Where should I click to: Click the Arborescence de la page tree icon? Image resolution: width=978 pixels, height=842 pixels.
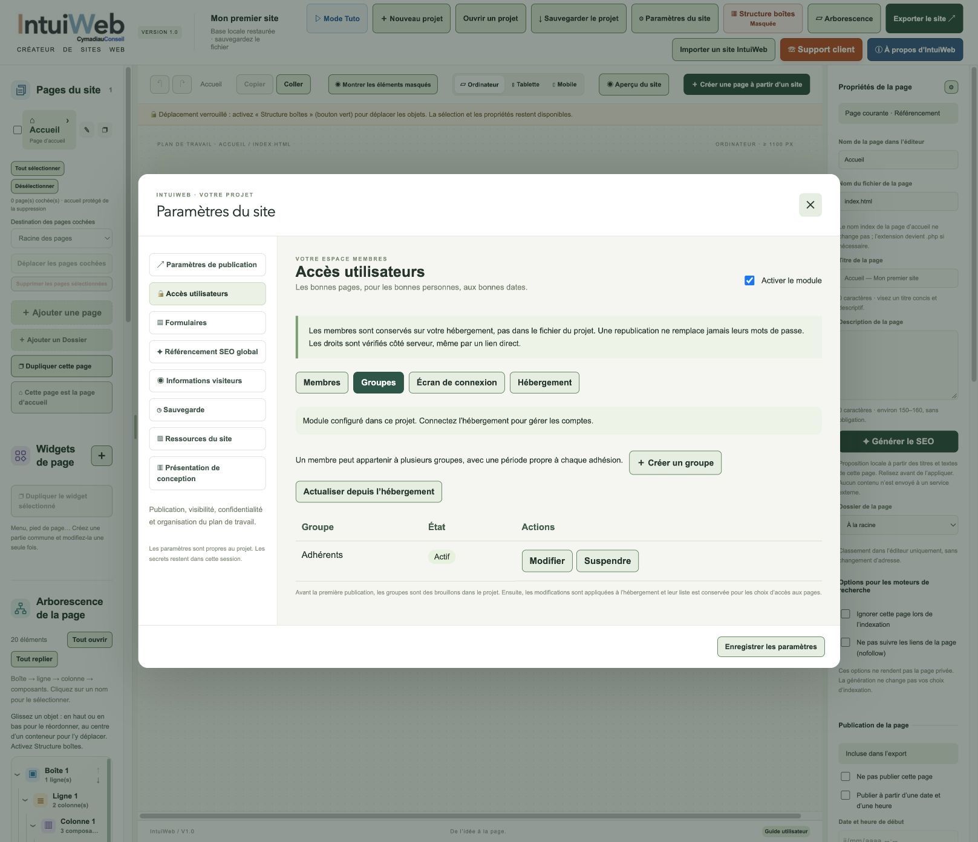[x=21, y=608]
